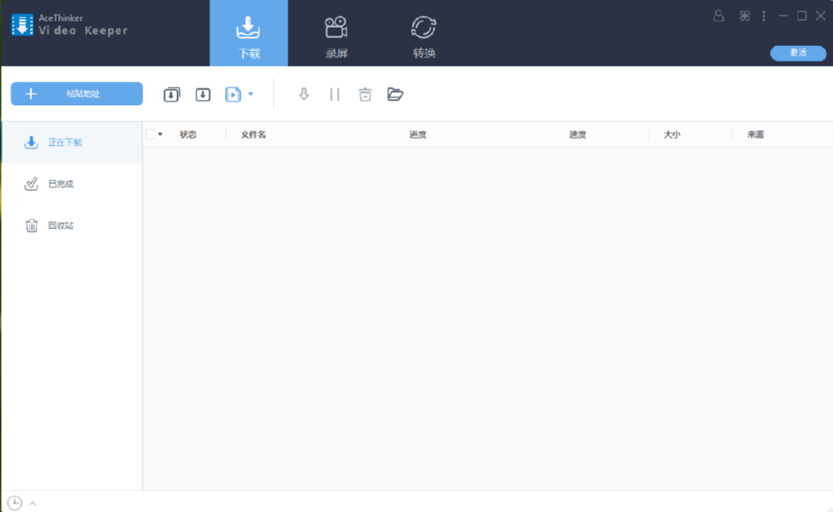Image resolution: width=833 pixels, height=512 pixels.
Task: Minimize the Video Keeper window
Action: point(783,16)
